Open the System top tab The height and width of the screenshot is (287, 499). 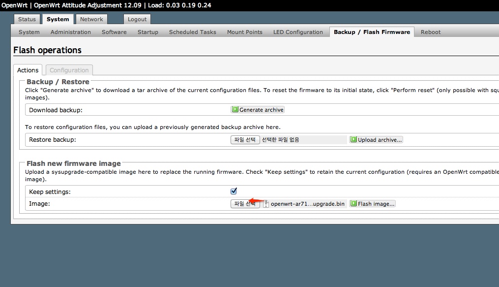[58, 19]
